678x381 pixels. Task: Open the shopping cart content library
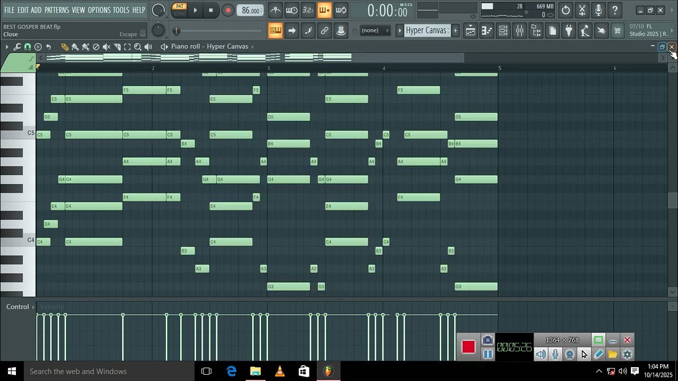618,31
